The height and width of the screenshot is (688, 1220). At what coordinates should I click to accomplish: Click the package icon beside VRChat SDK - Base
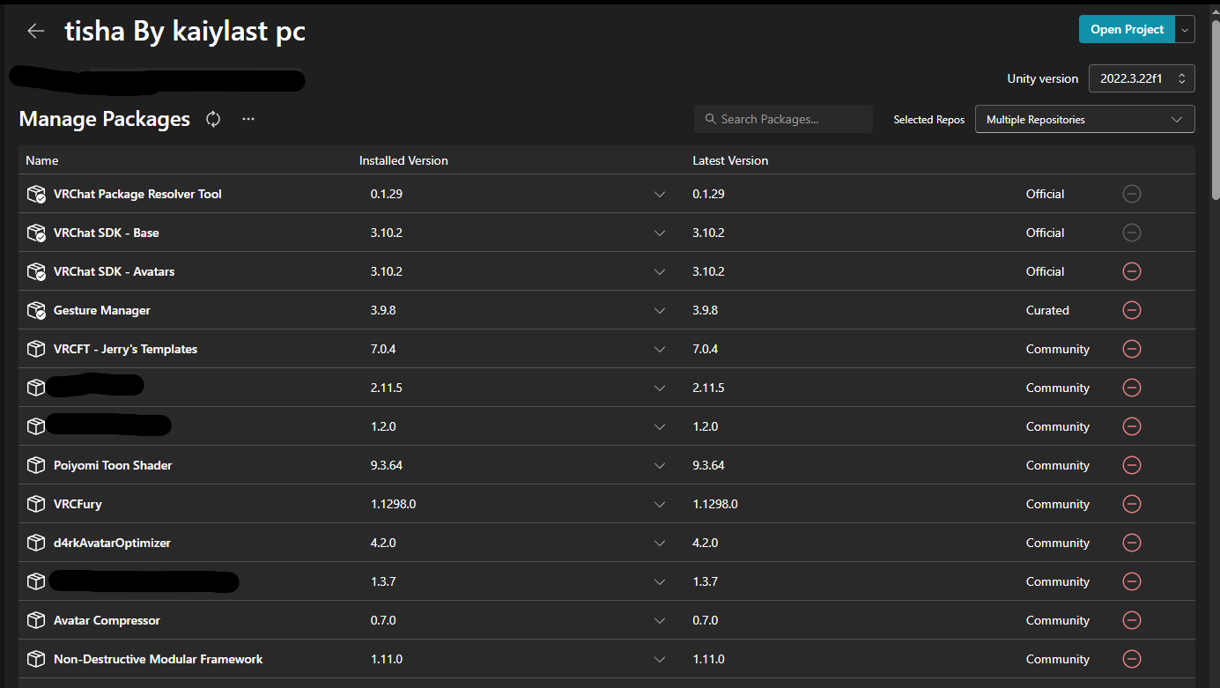[x=36, y=233]
